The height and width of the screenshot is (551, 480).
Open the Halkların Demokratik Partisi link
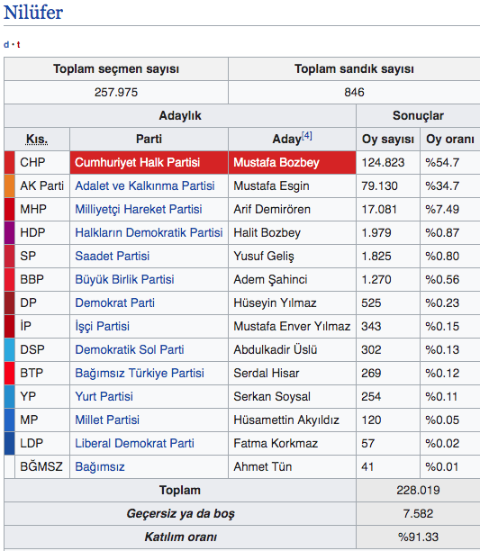coord(149,232)
